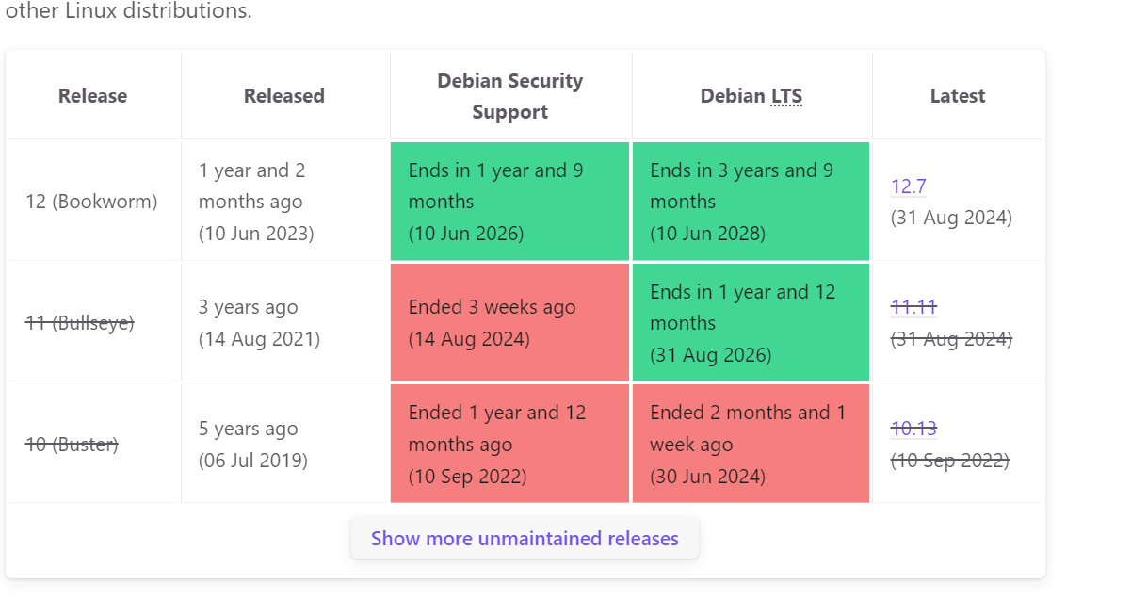This screenshot has height=600, width=1131.
Task: Click the Latest column header
Action: point(958,96)
